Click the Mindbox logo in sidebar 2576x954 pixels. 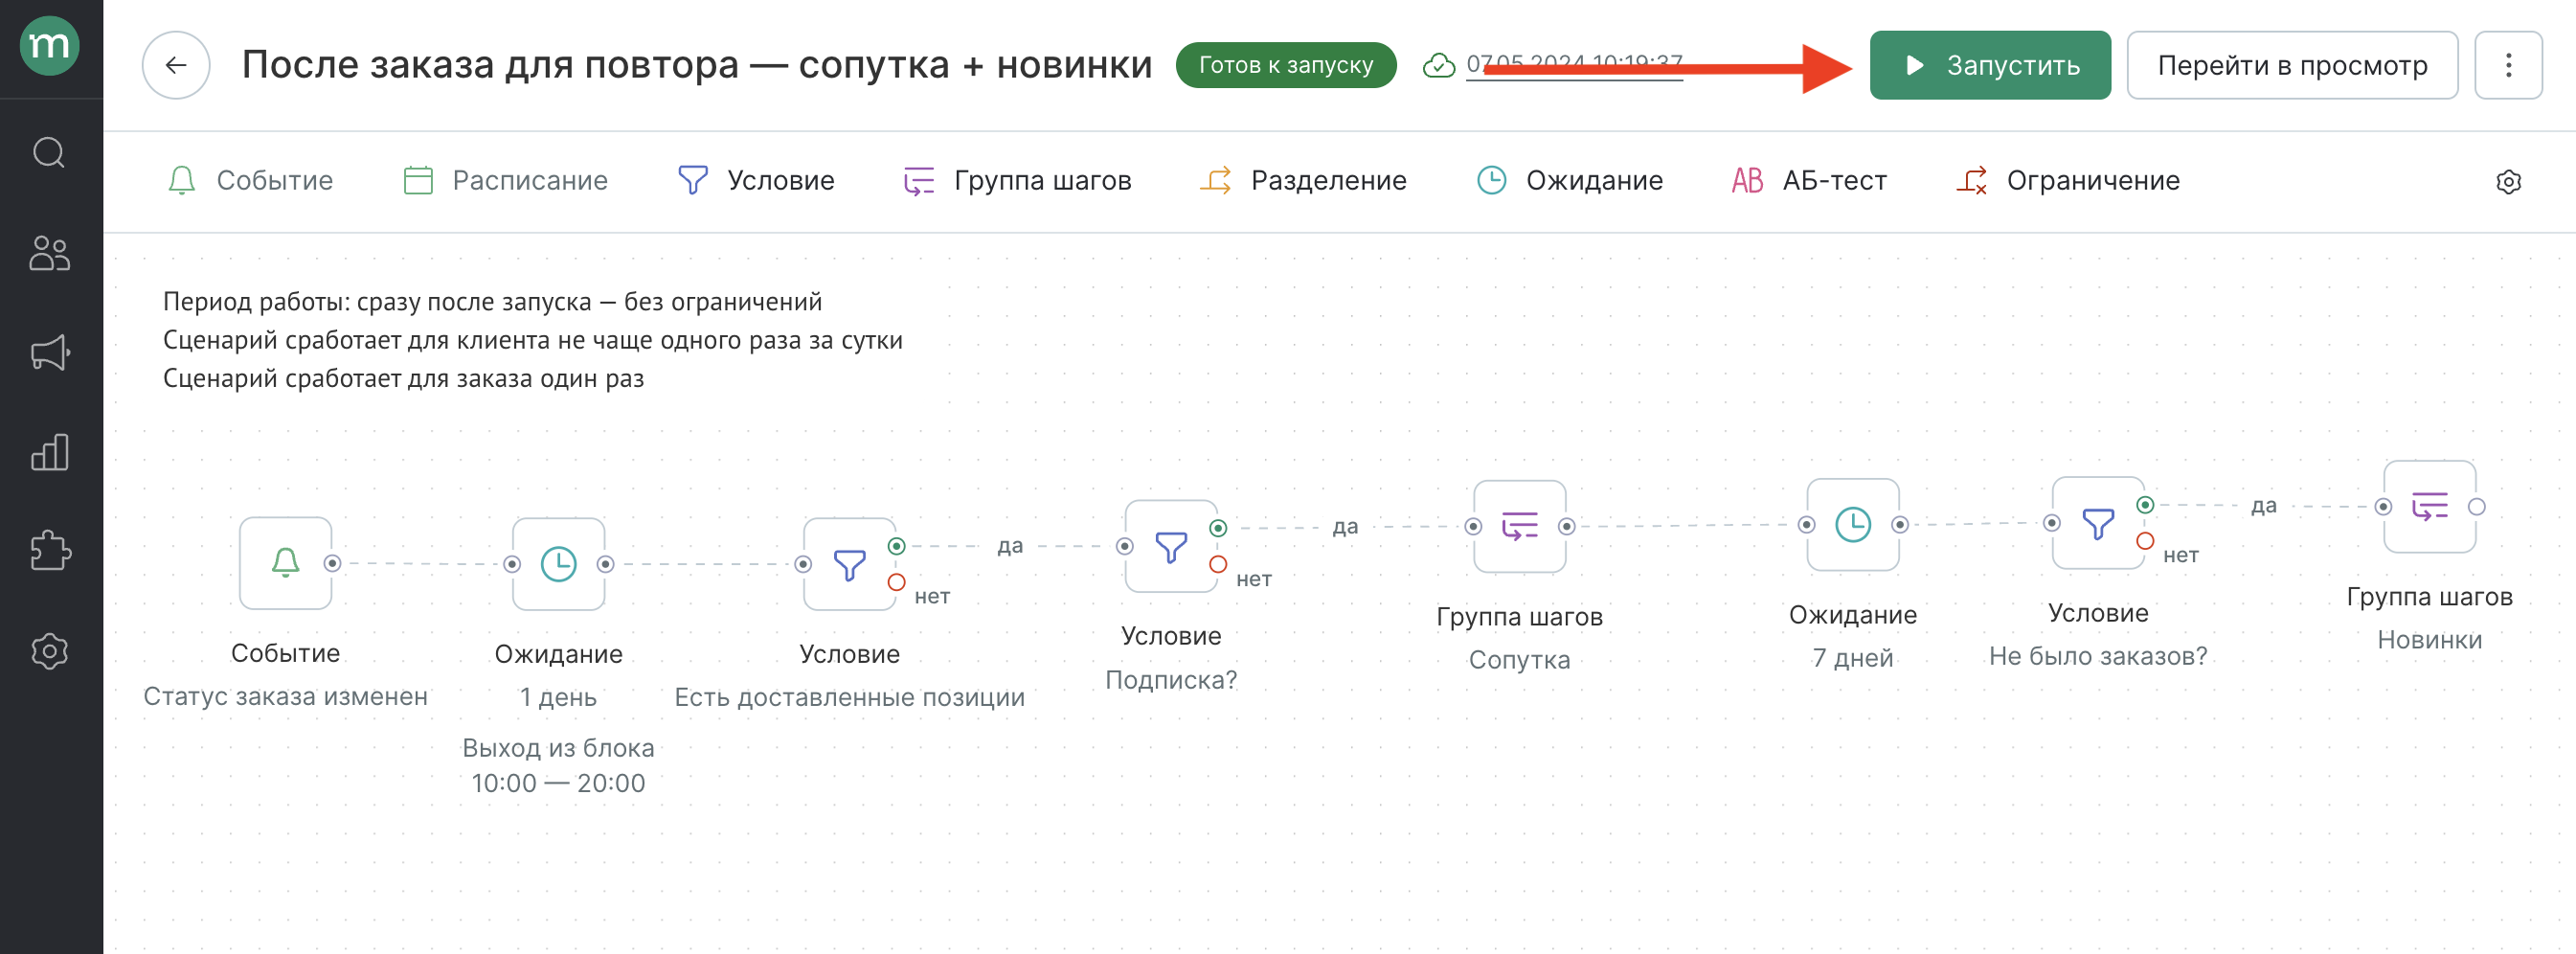50,46
